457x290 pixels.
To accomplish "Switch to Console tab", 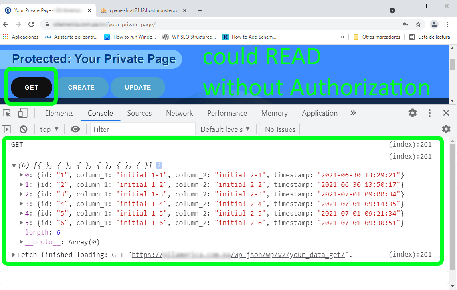I will [x=100, y=113].
